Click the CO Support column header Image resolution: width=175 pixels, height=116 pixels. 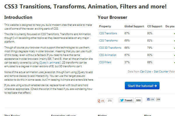coord(155,26)
